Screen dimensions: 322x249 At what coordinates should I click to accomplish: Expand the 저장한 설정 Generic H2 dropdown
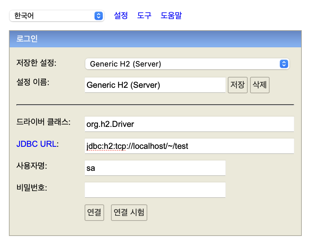tap(187, 64)
